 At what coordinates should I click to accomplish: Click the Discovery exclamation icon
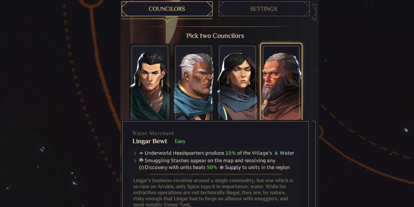pos(141,168)
